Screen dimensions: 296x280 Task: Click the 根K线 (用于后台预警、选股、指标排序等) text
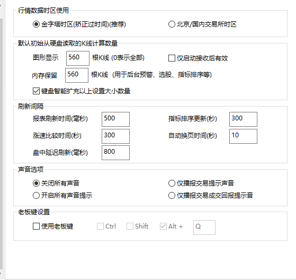coord(151,75)
